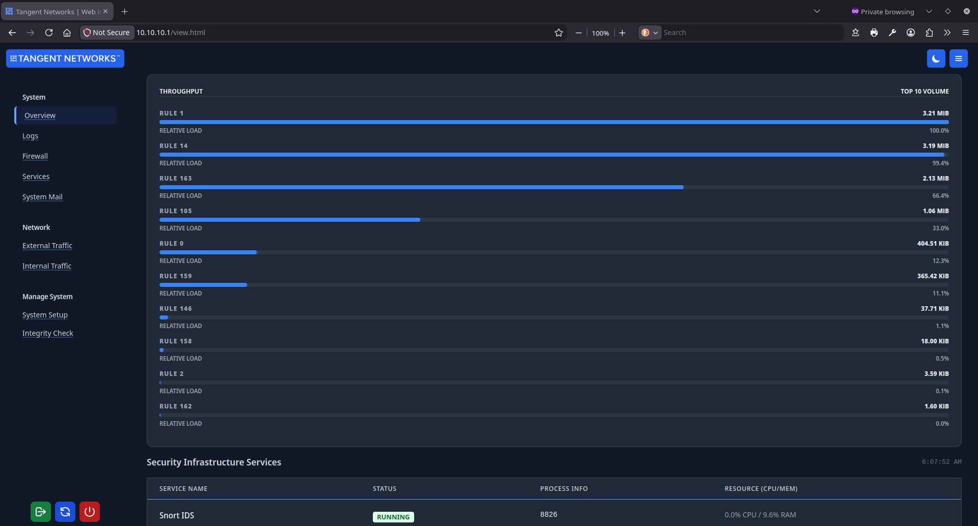Viewport: 978px width, 526px height.
Task: Open the hamburger menu in the top right
Action: coord(965,32)
